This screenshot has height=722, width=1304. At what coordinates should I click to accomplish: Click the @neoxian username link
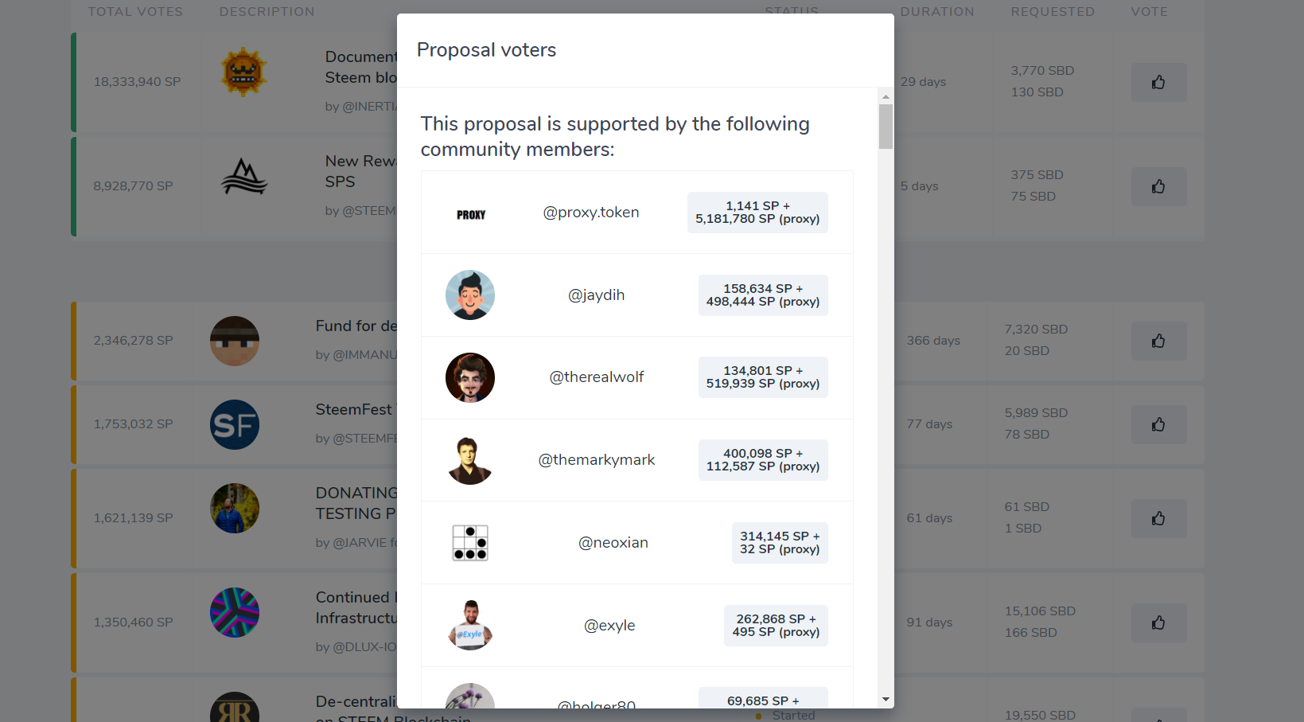coord(613,543)
